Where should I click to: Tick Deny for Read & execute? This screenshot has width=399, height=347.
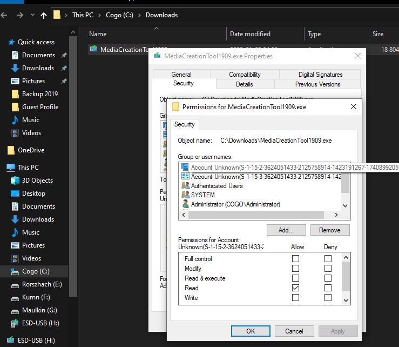[328, 278]
